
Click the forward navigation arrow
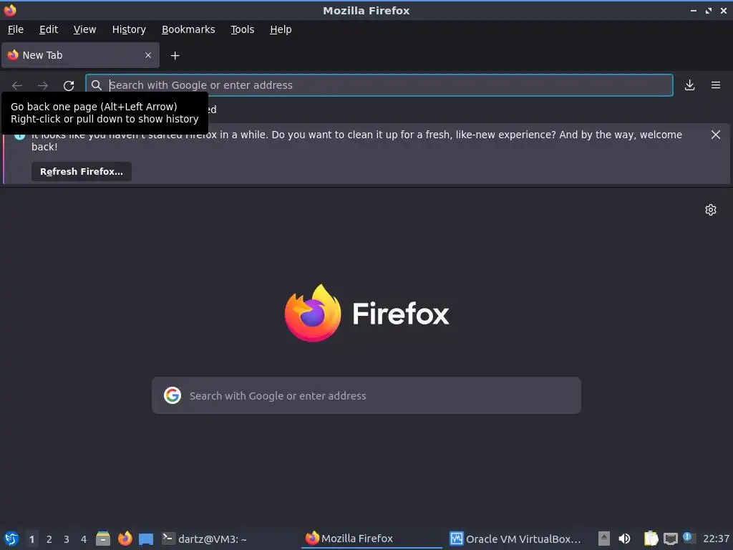click(x=43, y=86)
